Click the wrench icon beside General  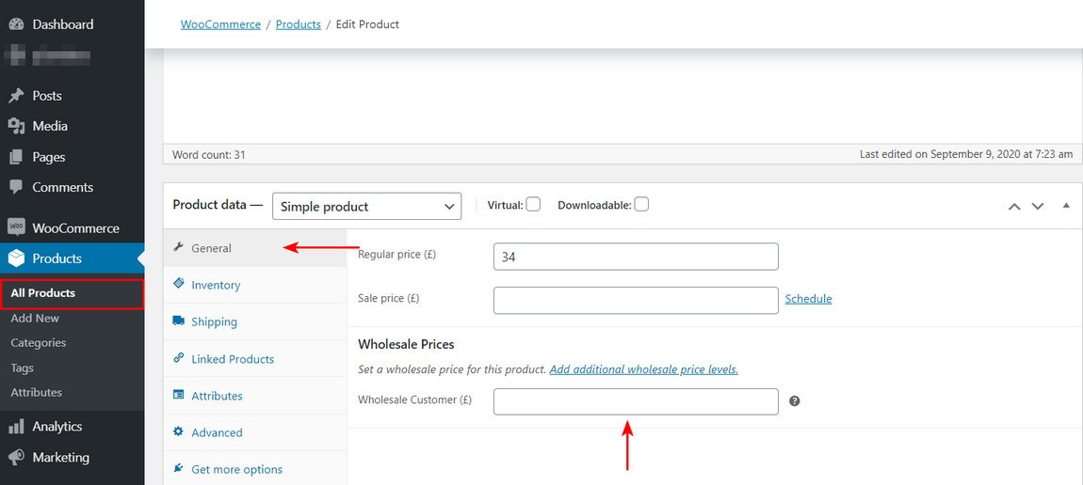(178, 247)
